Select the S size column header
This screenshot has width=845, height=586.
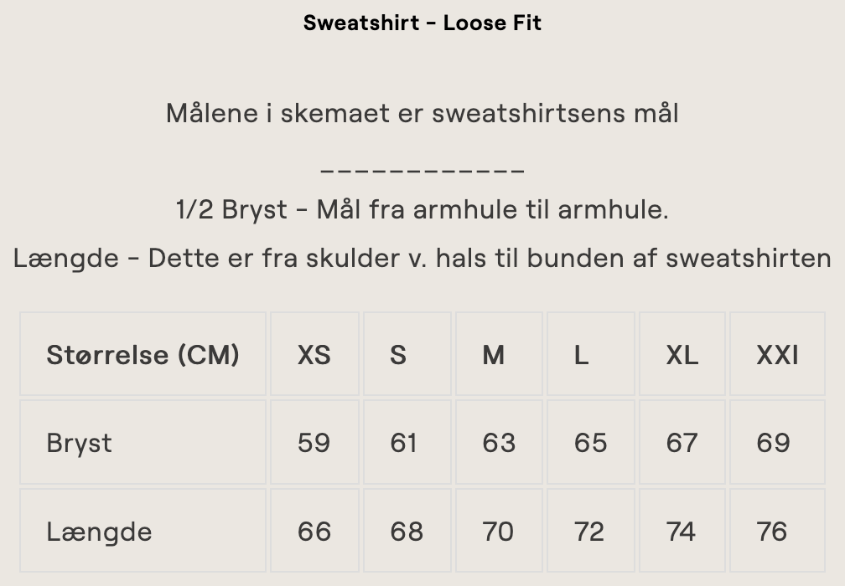tap(398, 355)
